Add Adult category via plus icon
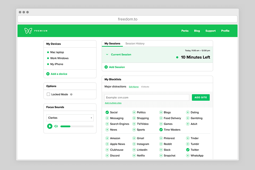The image size is (255, 170). pyautogui.click(x=188, y=124)
